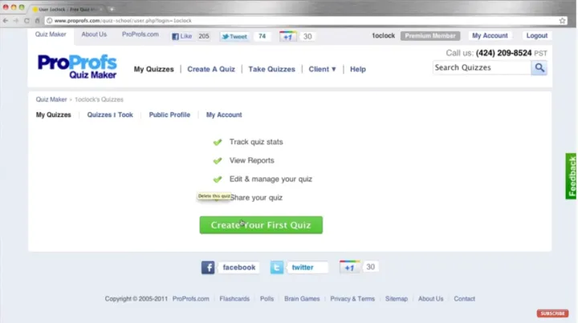Click the Logout button
Viewport: 578px width, 323px height.
(x=537, y=36)
